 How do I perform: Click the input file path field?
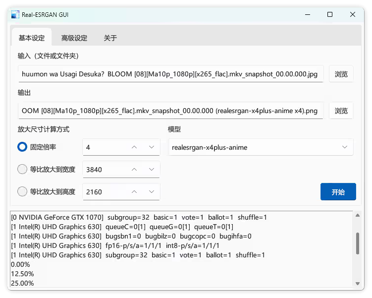pyautogui.click(x=171, y=74)
